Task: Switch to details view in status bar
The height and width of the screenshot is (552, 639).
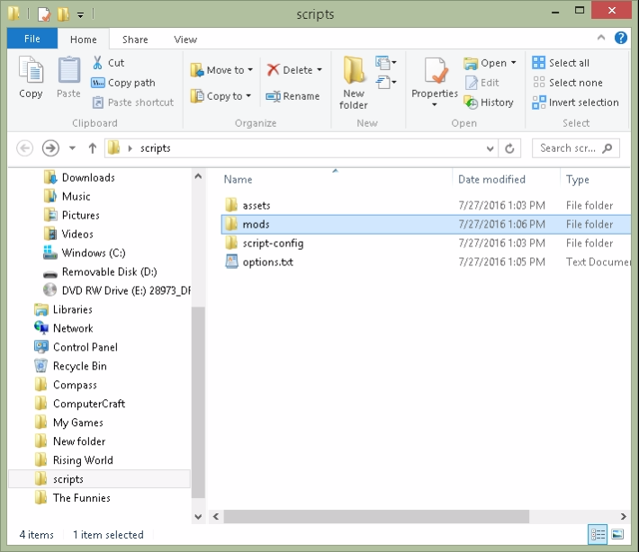Action: tap(598, 535)
